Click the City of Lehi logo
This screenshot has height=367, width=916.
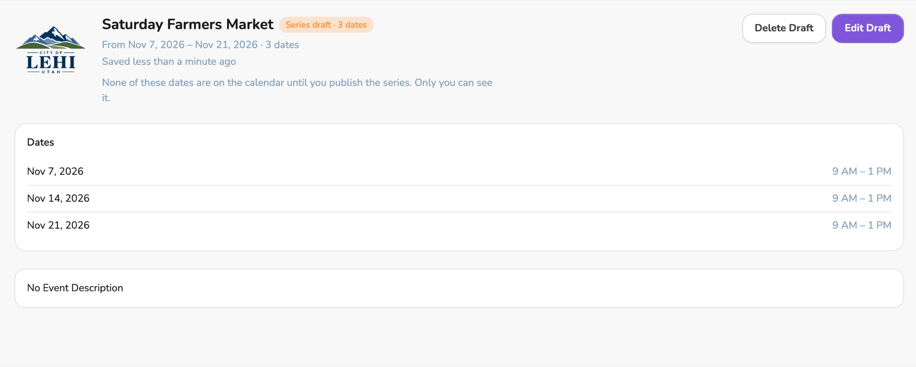tap(51, 50)
